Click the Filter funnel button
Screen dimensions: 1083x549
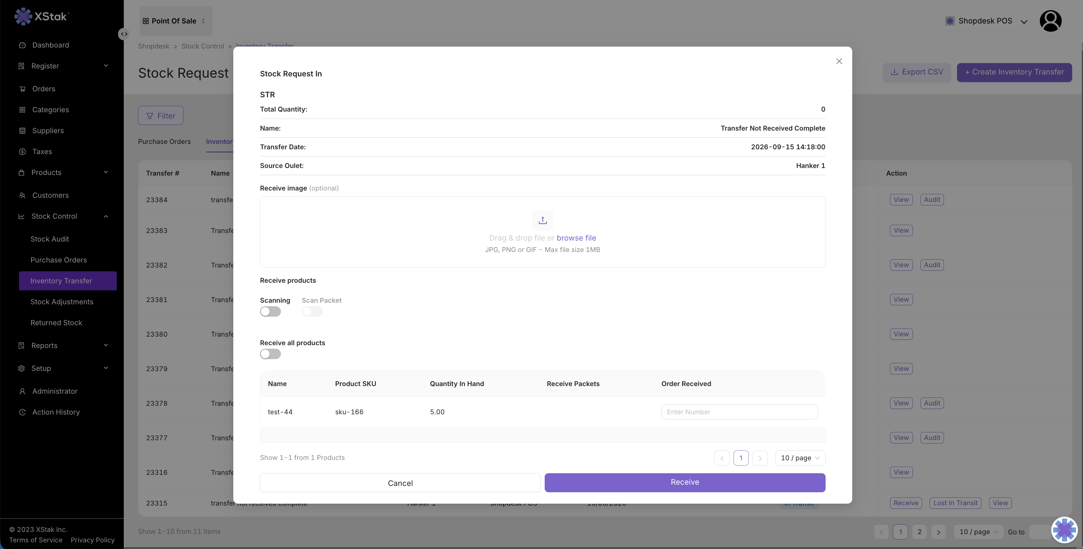click(161, 115)
